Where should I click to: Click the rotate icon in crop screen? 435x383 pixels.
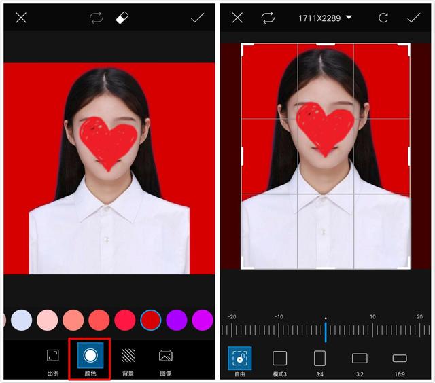(x=383, y=18)
